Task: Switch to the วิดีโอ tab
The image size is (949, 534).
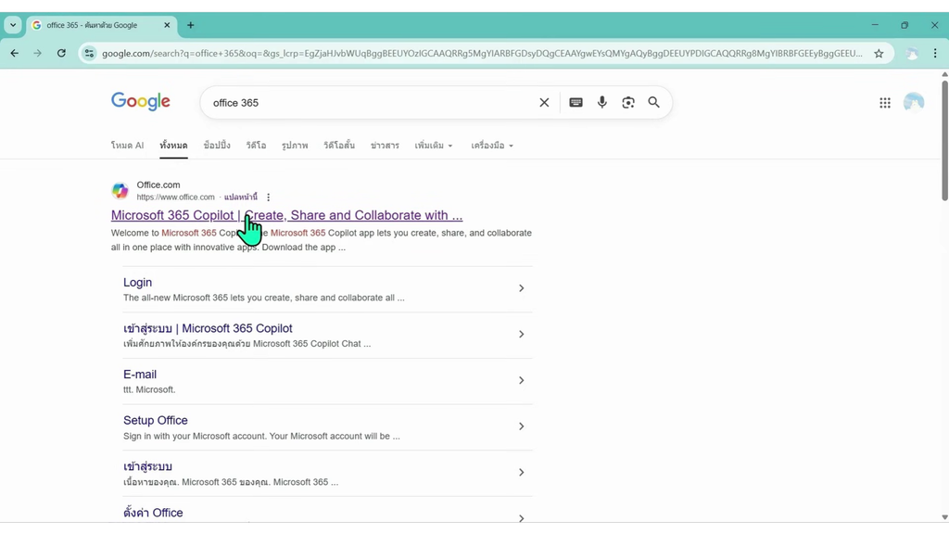Action: 256,146
